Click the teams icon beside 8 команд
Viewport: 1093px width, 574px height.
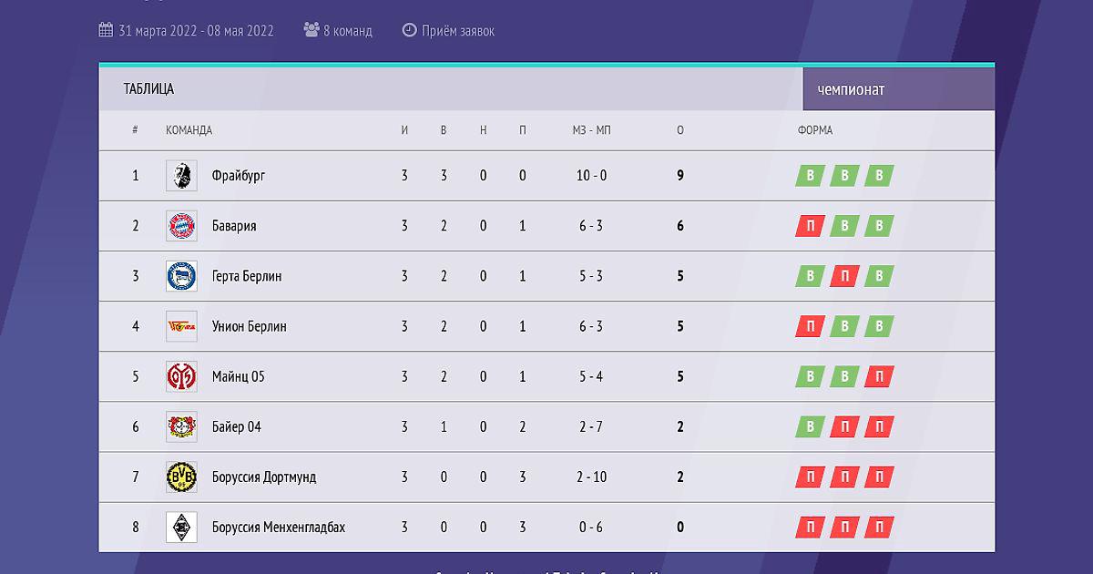(312, 30)
